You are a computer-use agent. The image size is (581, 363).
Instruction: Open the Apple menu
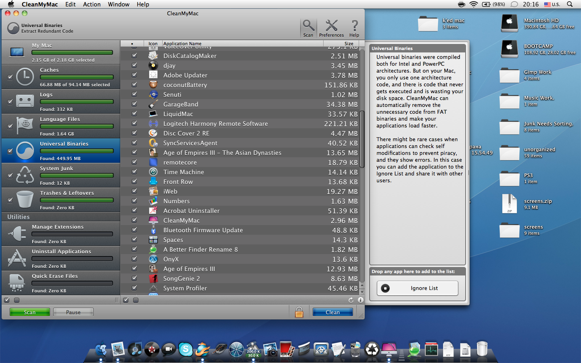click(11, 4)
